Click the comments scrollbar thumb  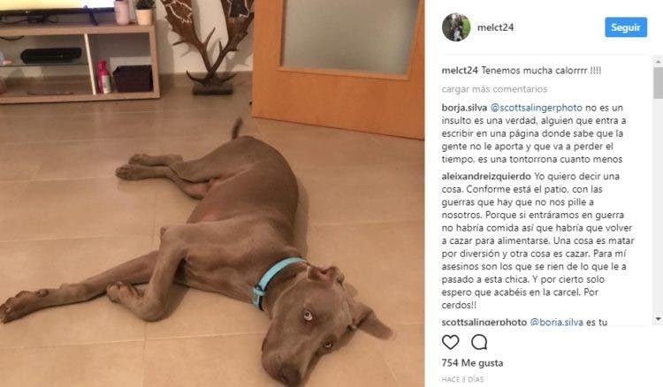point(658,82)
